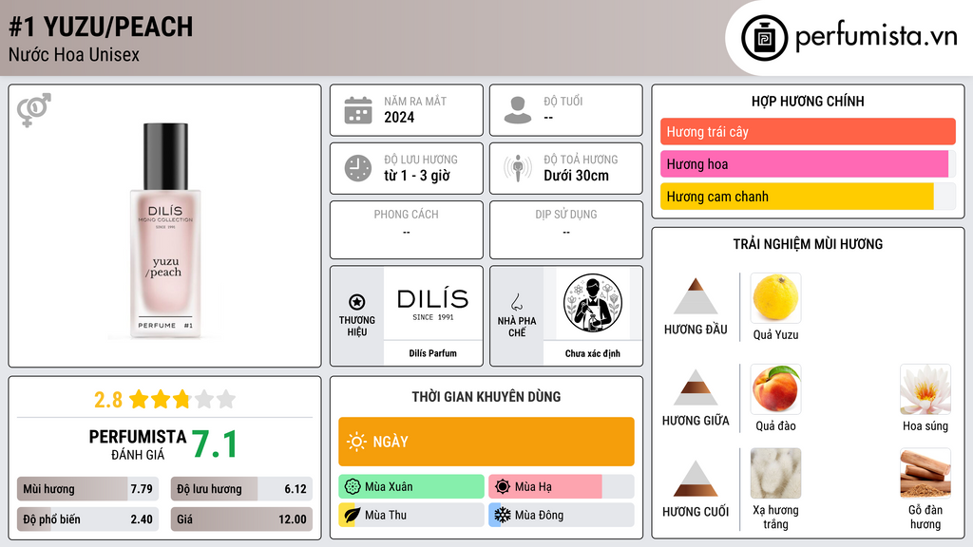Image resolution: width=973 pixels, height=547 pixels.
Task: Click the Độ lưu hương 6.12 score bar
Action: (x=241, y=489)
